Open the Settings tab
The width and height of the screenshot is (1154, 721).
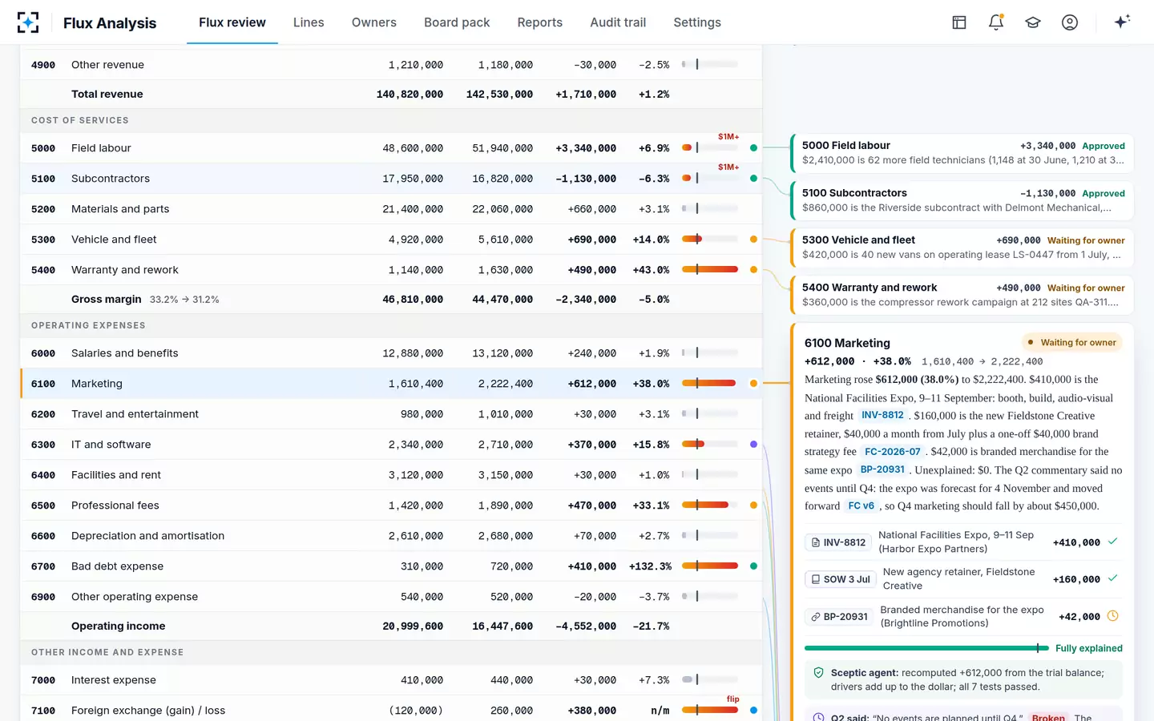[x=697, y=22]
